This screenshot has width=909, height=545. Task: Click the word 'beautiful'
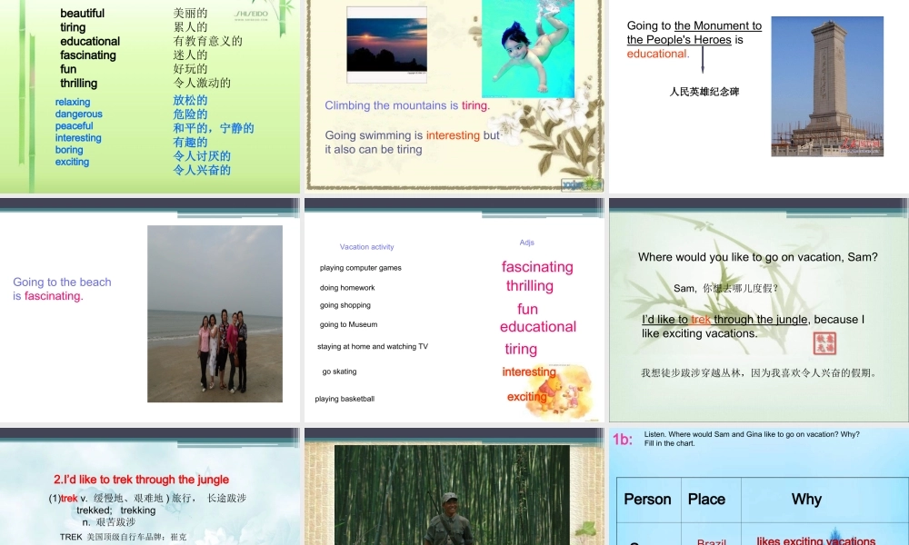click(83, 14)
